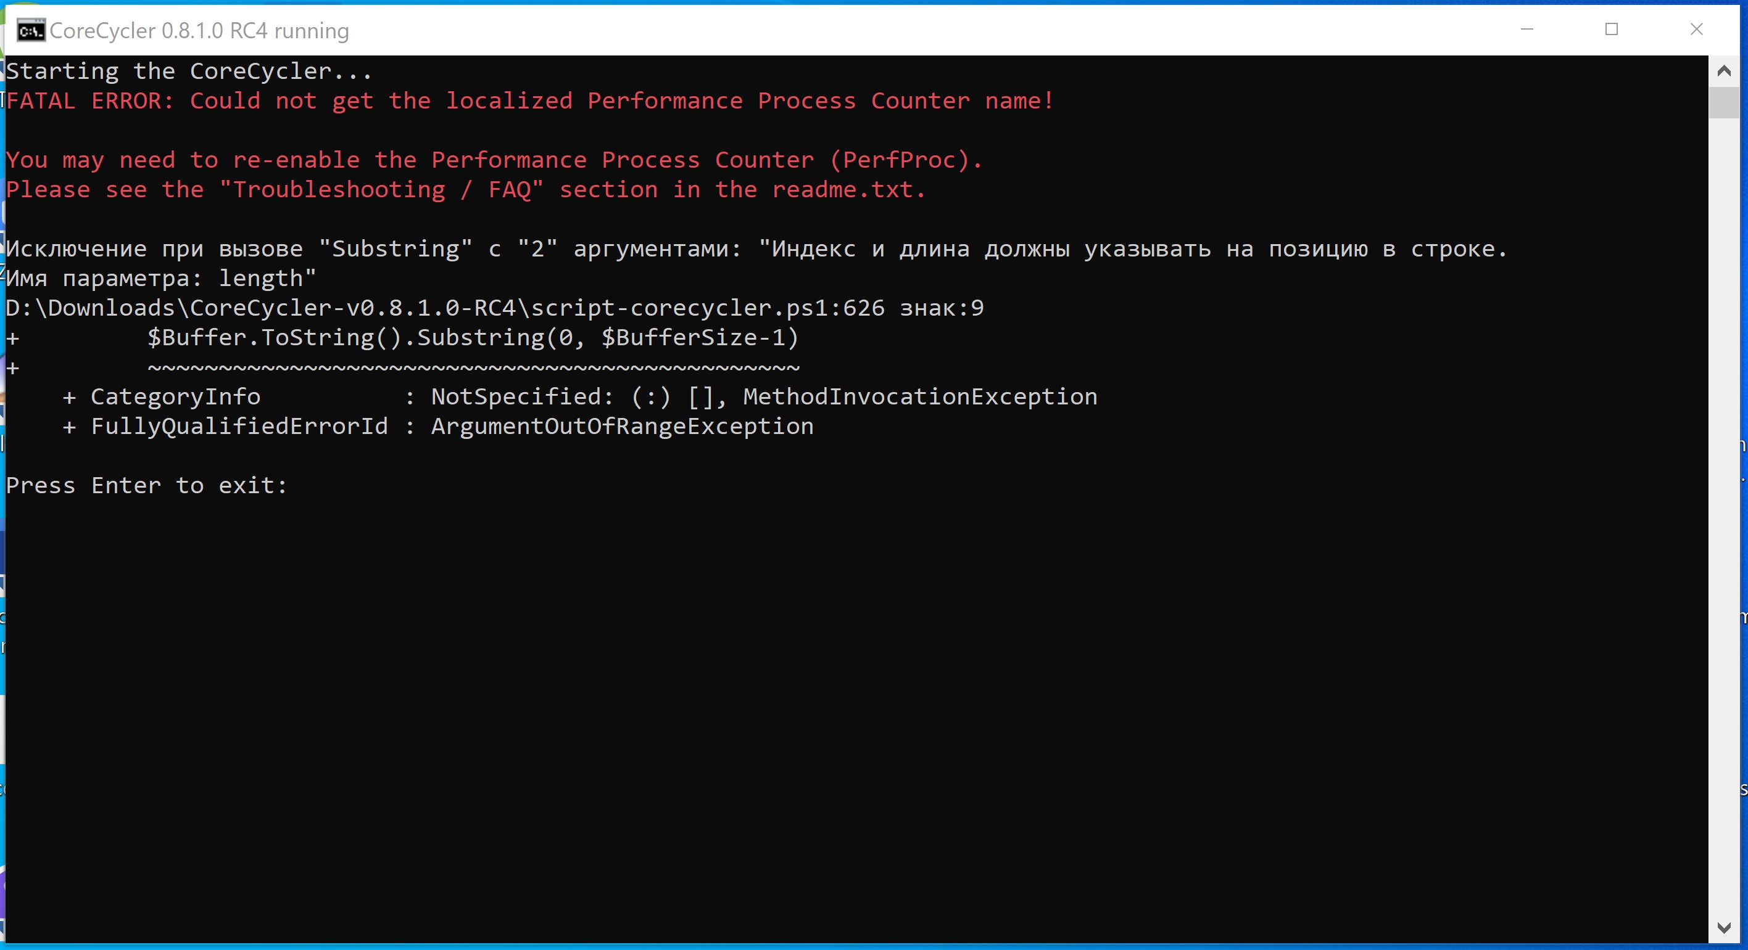Click the red 'FATAL ERROR' message line
Image resolution: width=1748 pixels, height=950 pixels.
pos(529,101)
